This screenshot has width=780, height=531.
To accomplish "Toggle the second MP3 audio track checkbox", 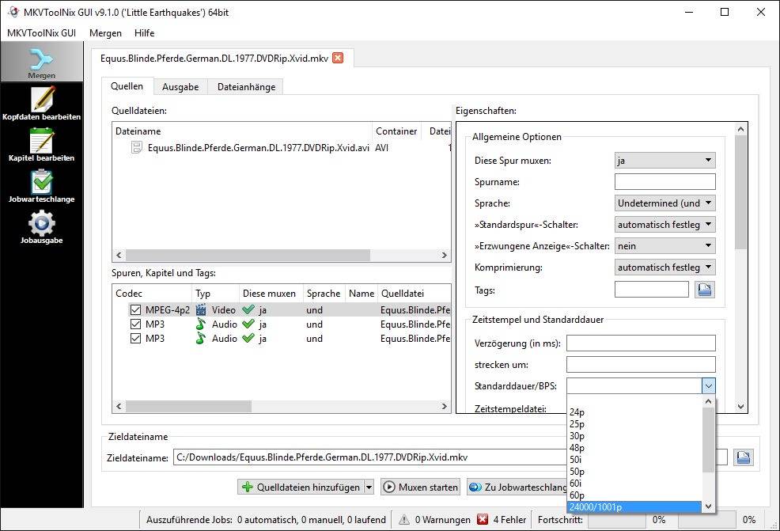I will 135,339.
